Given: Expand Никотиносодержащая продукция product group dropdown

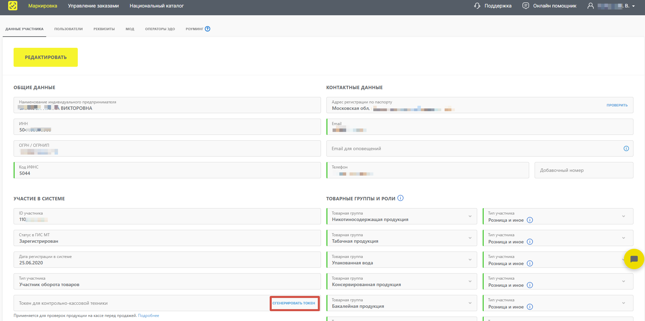Looking at the screenshot, I should (470, 216).
